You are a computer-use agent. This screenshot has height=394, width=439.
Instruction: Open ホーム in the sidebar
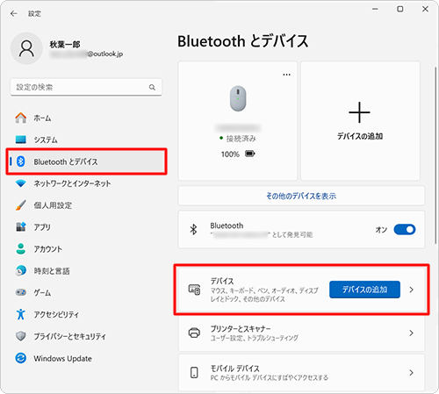[86, 118]
